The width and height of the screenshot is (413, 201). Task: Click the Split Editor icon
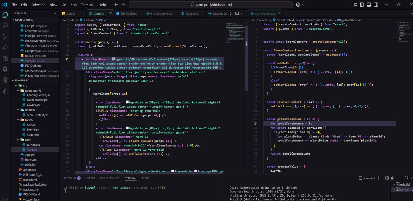tap(237, 13)
